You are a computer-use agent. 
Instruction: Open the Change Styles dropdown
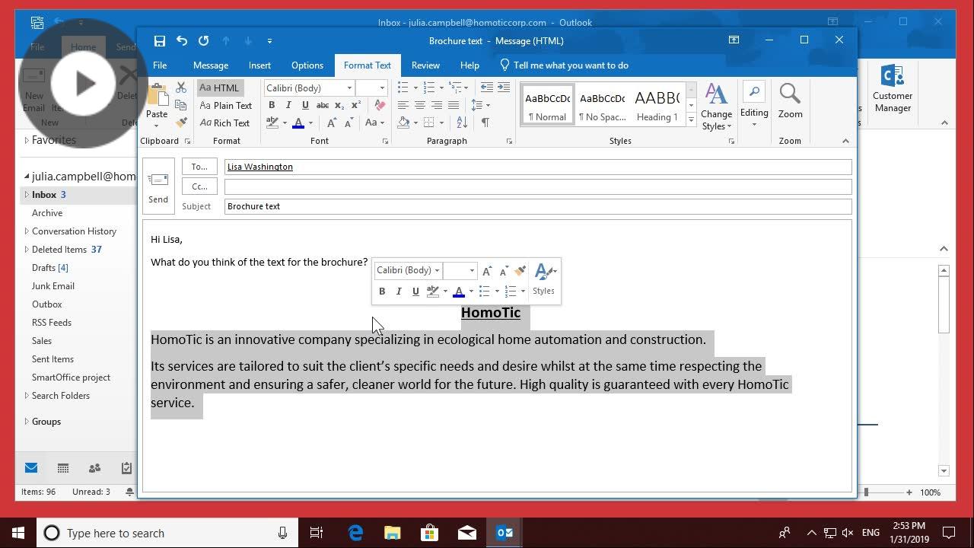(716, 107)
